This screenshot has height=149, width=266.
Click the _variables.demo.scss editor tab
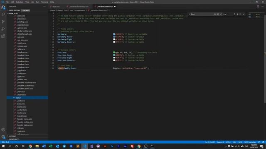105,7
